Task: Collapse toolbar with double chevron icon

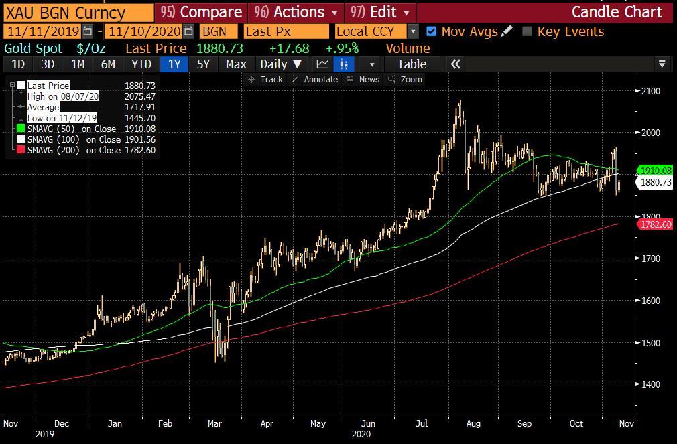Action: click(456, 64)
